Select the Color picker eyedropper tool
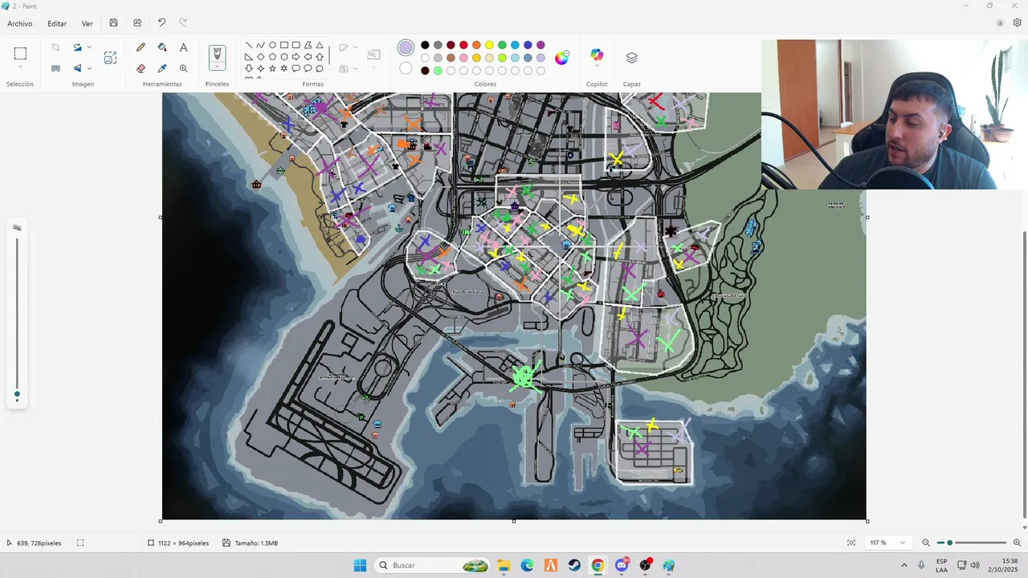The height and width of the screenshot is (578, 1028). [162, 68]
